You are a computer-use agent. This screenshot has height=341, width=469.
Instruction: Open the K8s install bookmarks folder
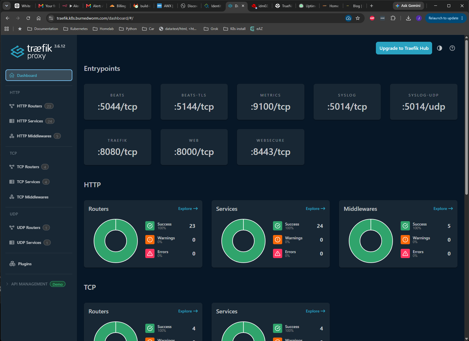pos(235,29)
